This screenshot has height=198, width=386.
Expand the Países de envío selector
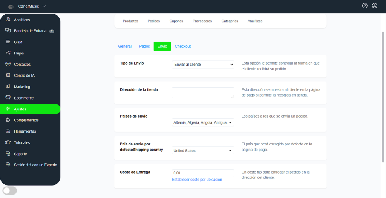pos(203,122)
